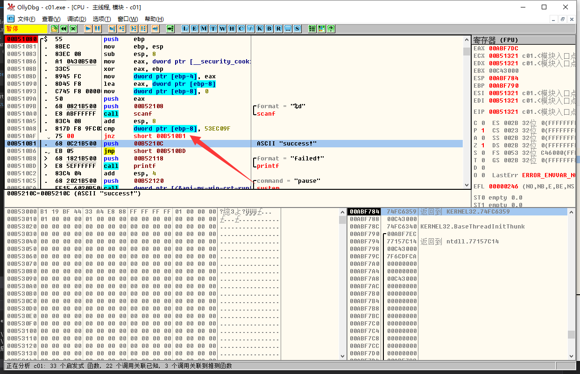Show Call stack with the K button
The image size is (580, 374).
point(260,28)
